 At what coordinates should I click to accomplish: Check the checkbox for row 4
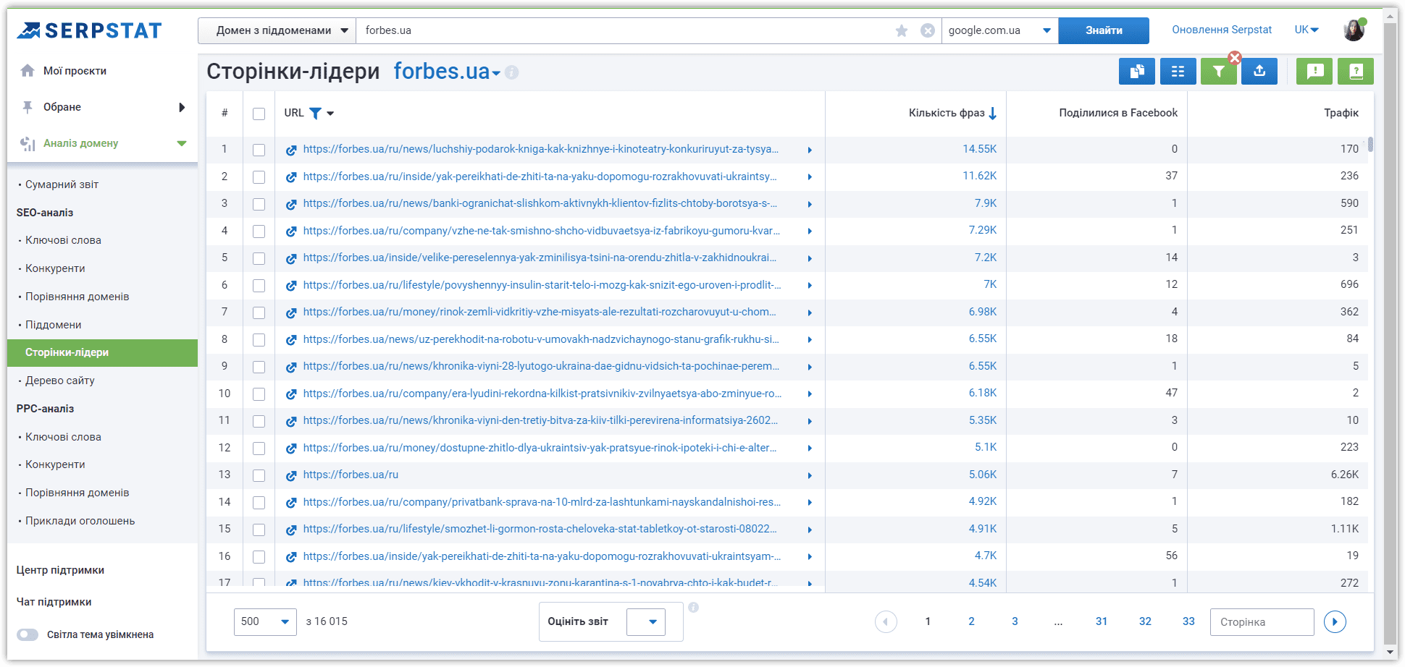(259, 231)
